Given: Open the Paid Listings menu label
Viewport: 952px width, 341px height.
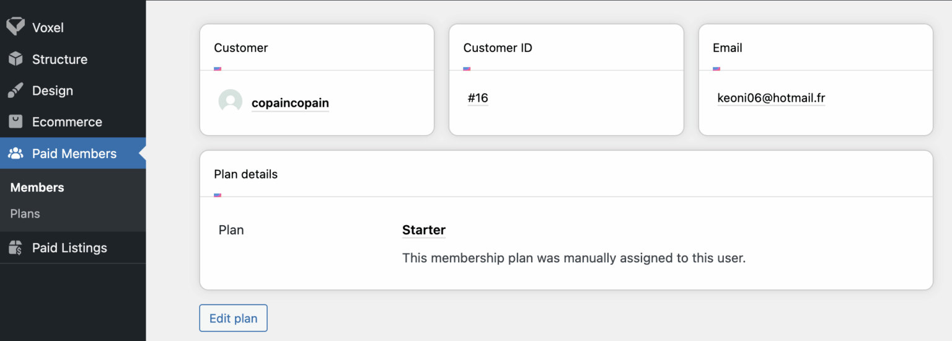Looking at the screenshot, I should point(69,248).
